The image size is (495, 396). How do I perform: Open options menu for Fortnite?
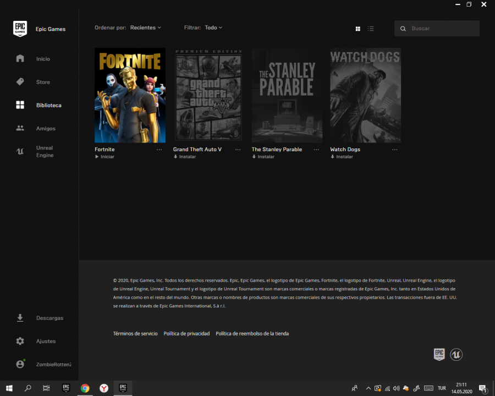point(159,150)
